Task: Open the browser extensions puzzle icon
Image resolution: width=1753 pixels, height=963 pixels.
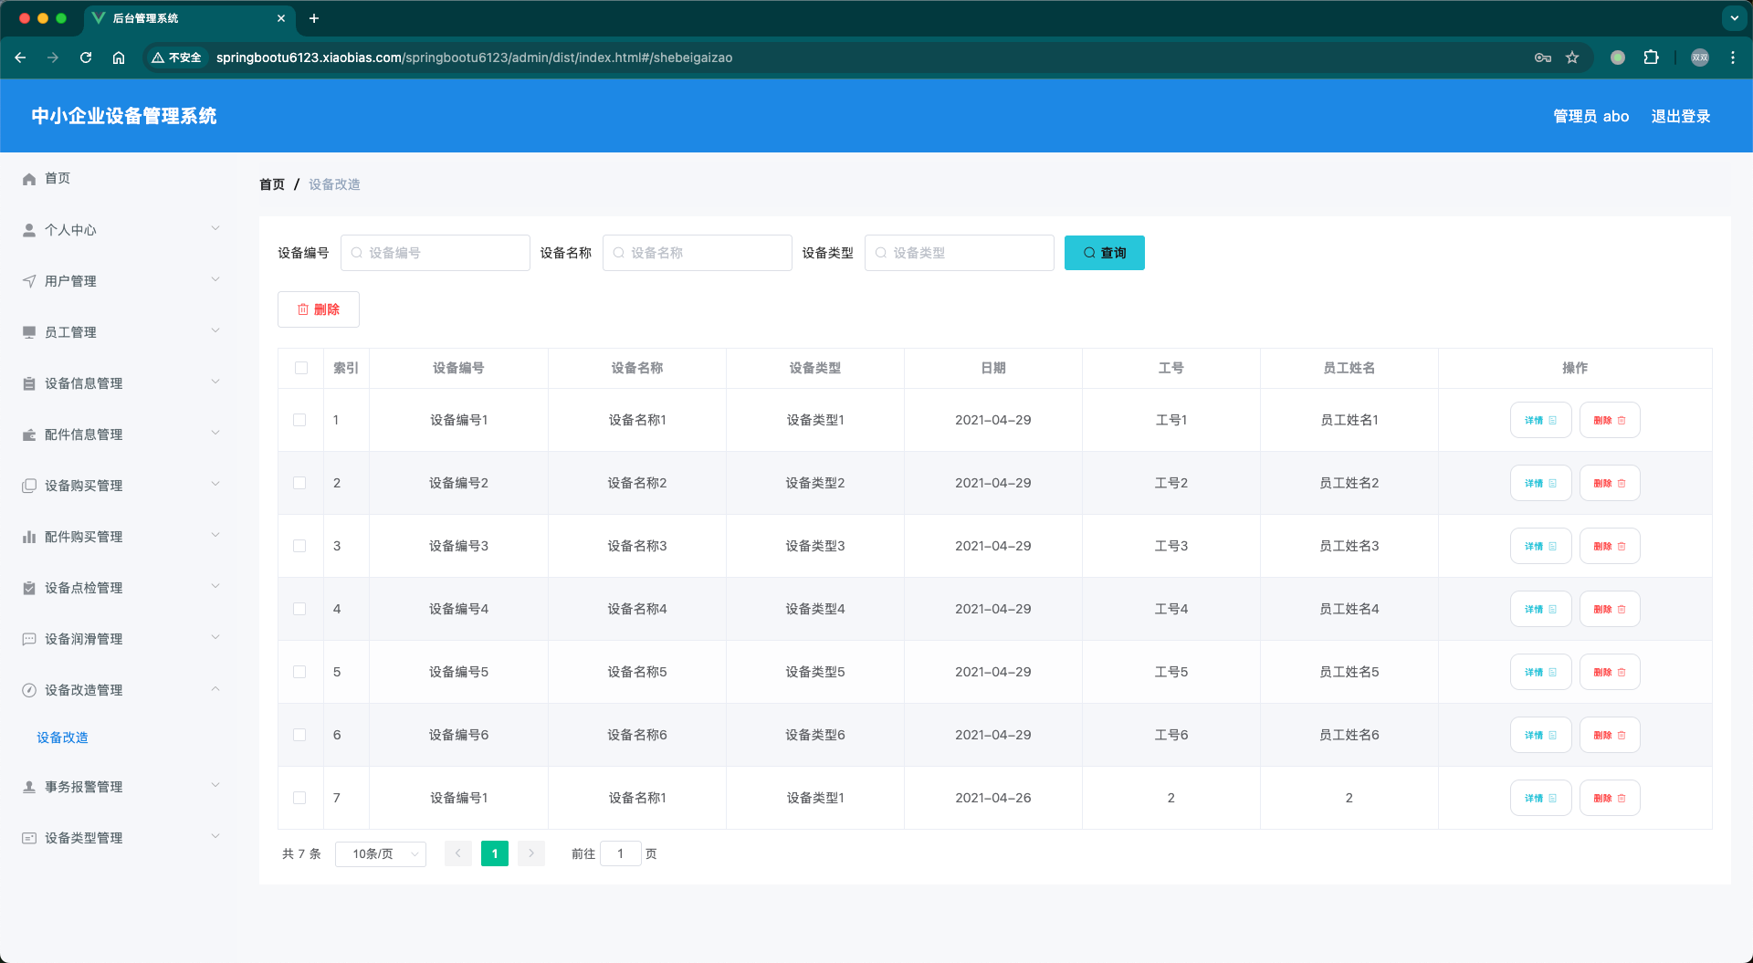Action: click(1651, 58)
